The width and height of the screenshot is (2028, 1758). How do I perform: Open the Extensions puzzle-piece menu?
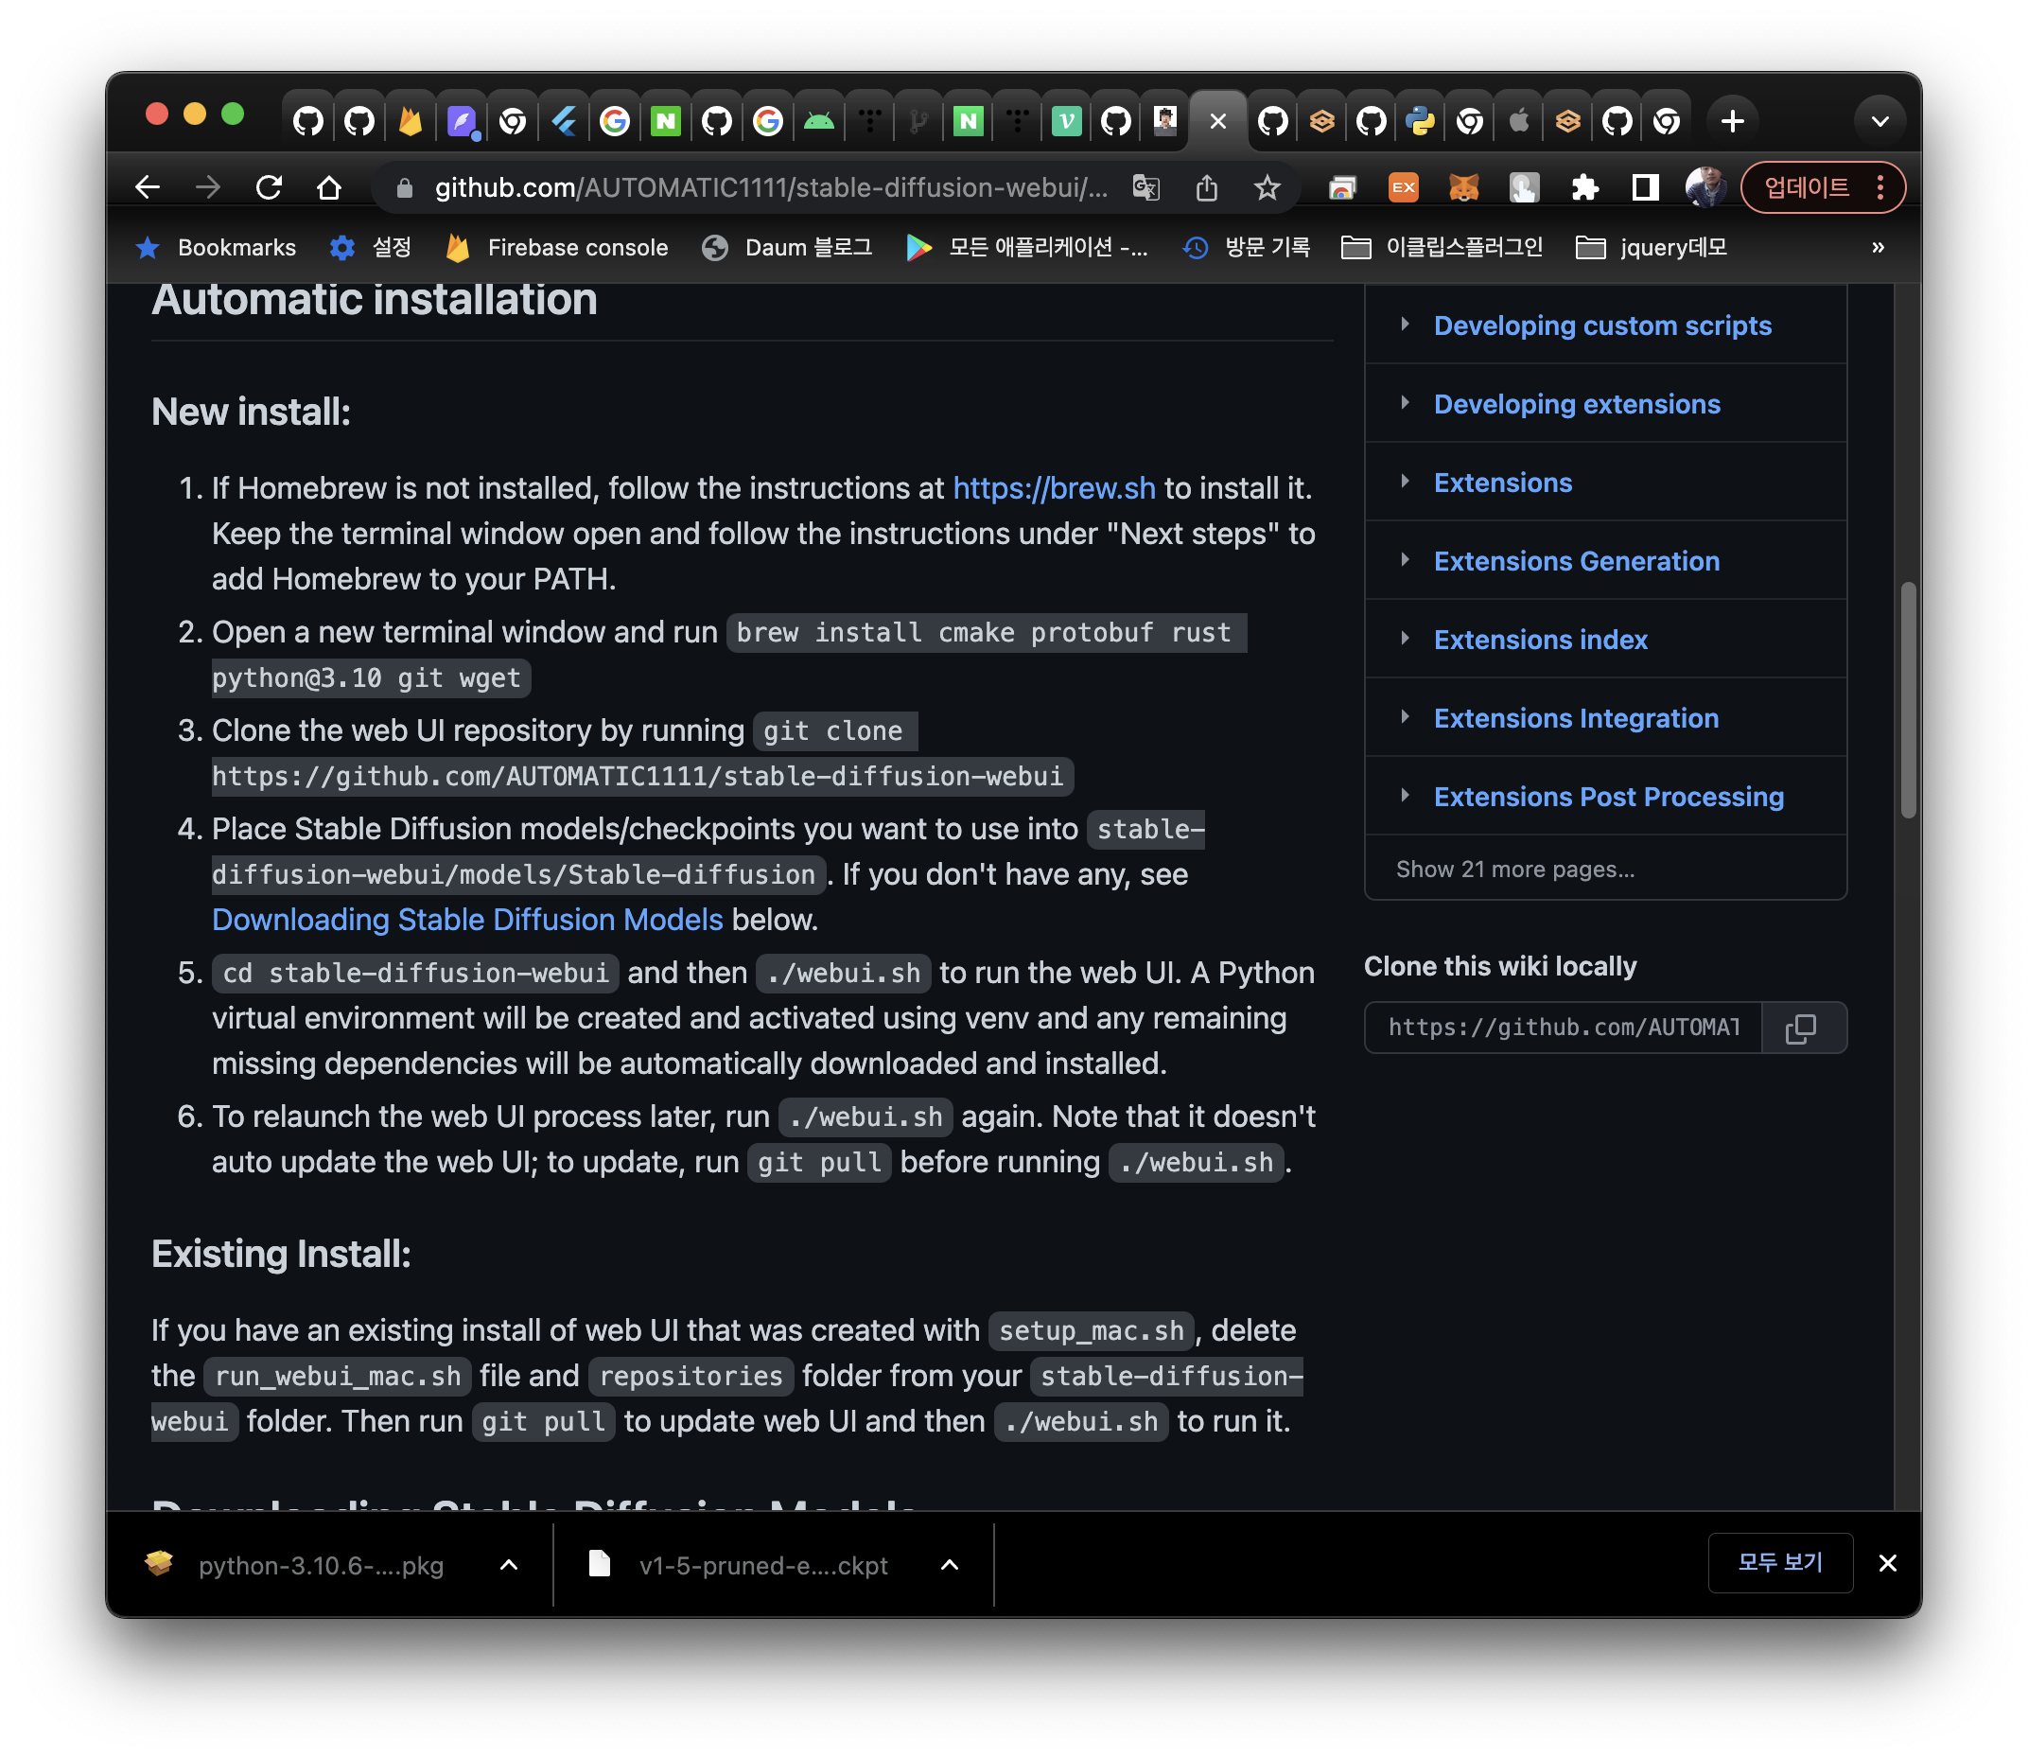(1584, 186)
